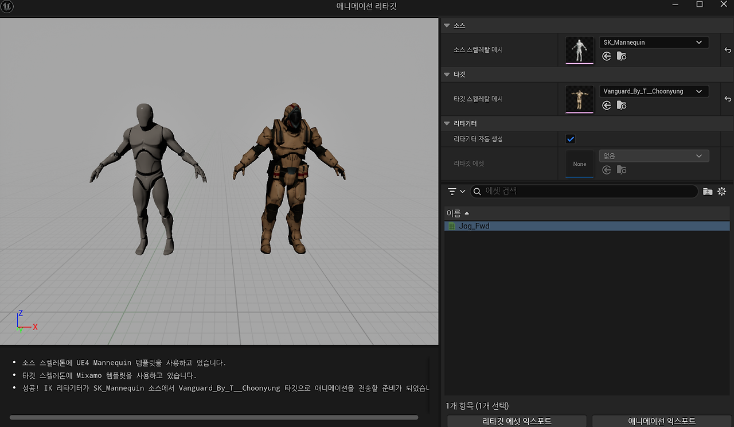The width and height of the screenshot is (734, 427).
Task: Click the 애니메이션 리타깃 window title
Action: click(367, 6)
